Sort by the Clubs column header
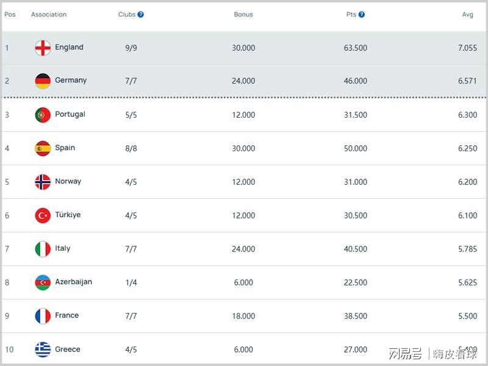 click(x=127, y=15)
